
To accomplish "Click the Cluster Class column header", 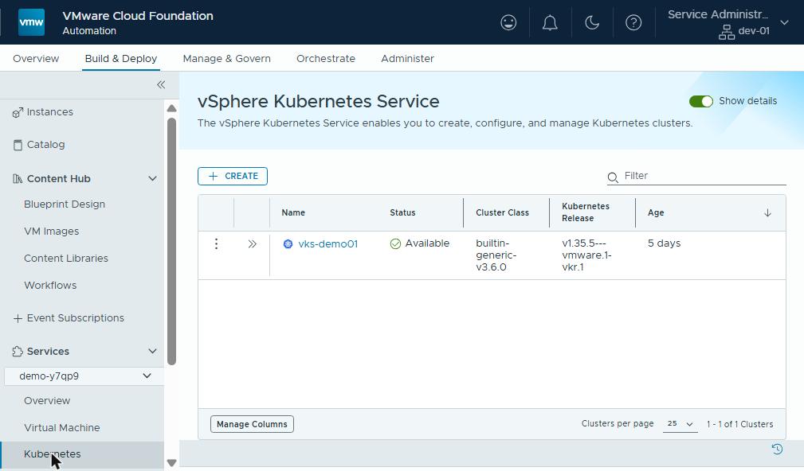I will coord(502,212).
